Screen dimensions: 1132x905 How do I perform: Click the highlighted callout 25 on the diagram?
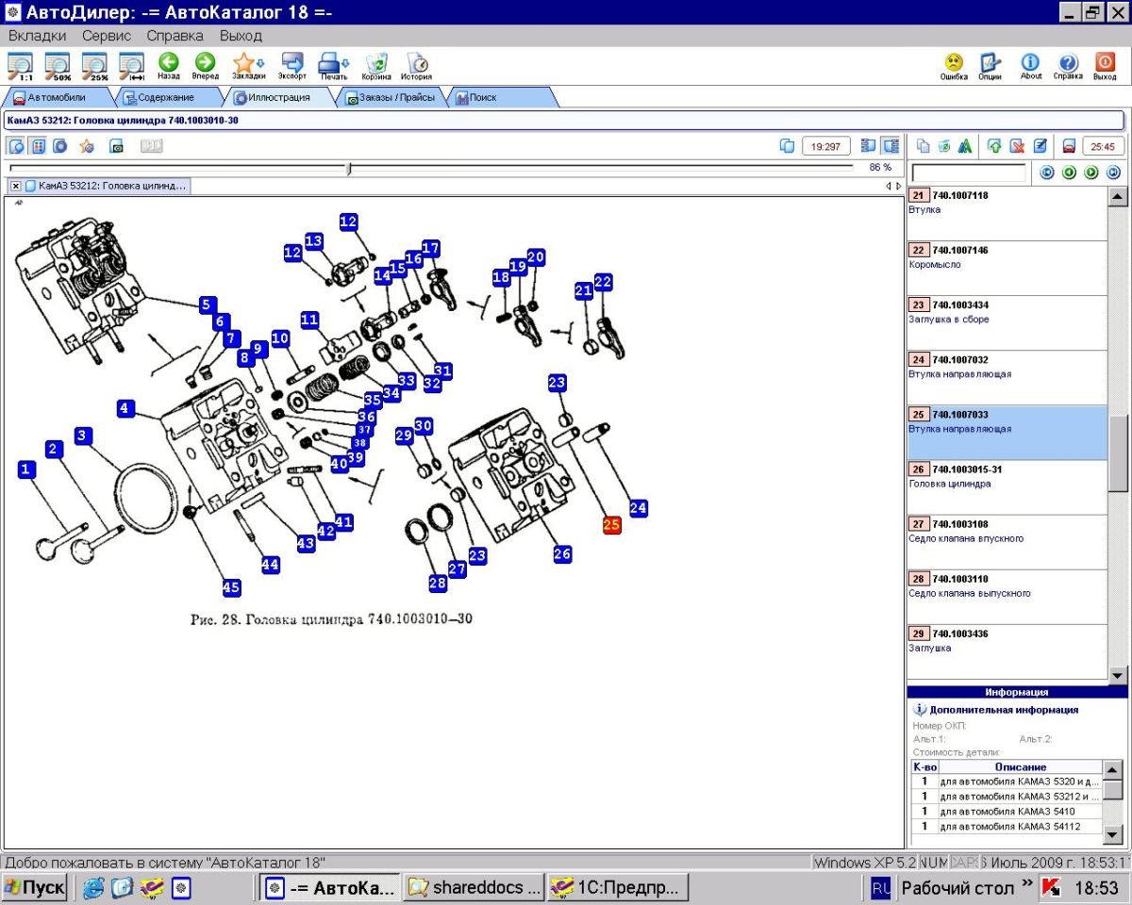[x=611, y=525]
